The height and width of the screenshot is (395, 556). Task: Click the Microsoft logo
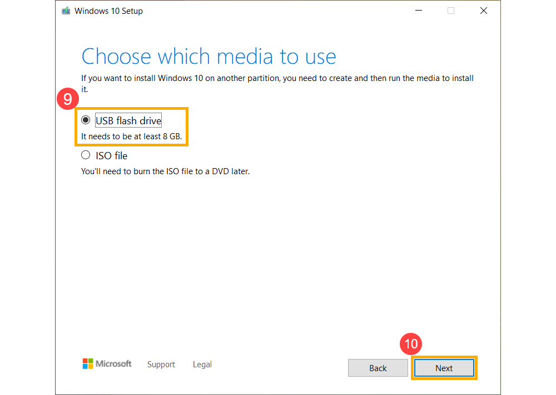coord(107,364)
